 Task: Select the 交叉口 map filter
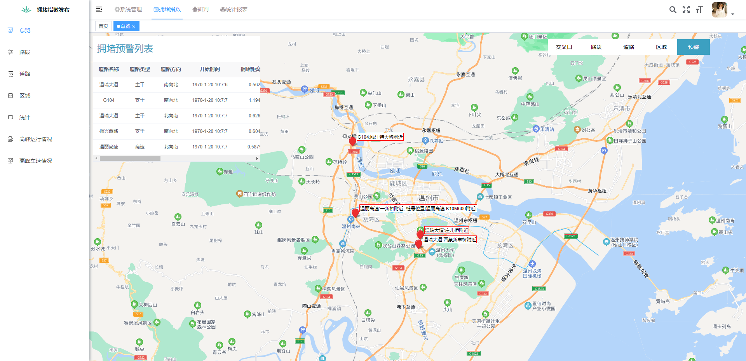pyautogui.click(x=564, y=47)
